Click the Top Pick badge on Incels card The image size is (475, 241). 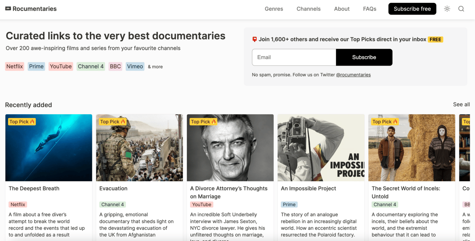tap(385, 122)
